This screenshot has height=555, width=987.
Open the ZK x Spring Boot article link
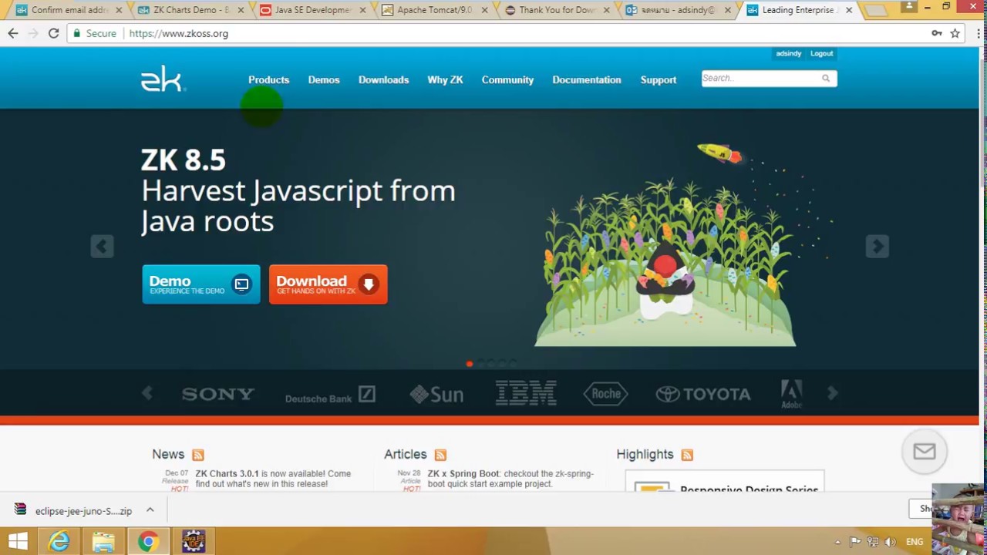[x=463, y=473]
